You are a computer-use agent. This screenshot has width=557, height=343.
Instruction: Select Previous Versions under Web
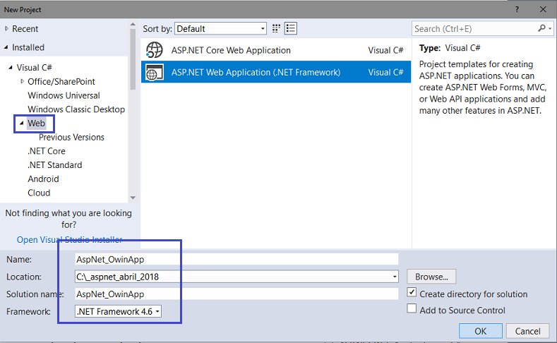pos(71,137)
